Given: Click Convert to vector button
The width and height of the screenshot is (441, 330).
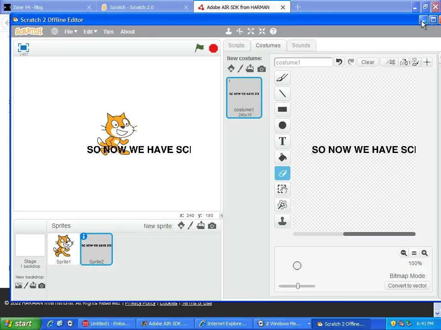Looking at the screenshot, I should [x=407, y=286].
